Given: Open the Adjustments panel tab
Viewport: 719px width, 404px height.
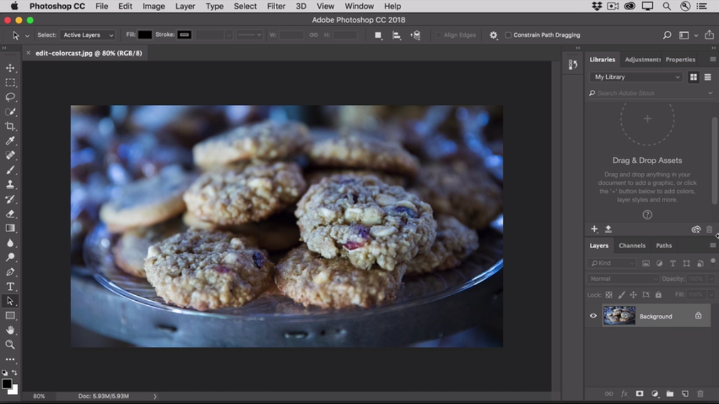Looking at the screenshot, I should 643,59.
